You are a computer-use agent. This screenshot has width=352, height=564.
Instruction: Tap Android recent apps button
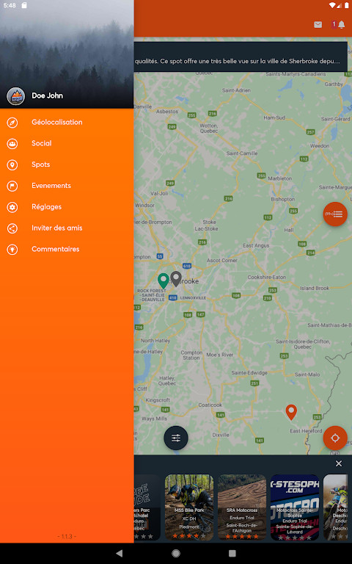232,553
